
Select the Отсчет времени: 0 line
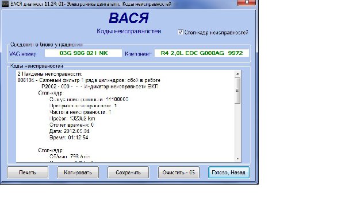pyautogui.click(x=71, y=125)
